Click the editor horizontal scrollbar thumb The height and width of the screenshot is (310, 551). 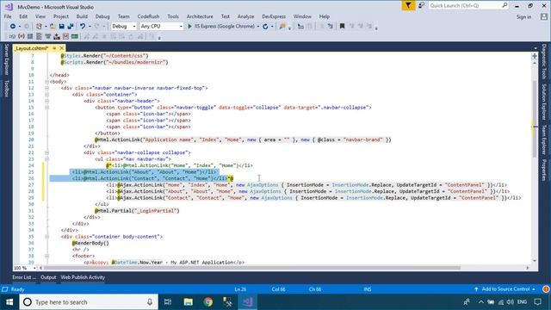[x=251, y=268]
